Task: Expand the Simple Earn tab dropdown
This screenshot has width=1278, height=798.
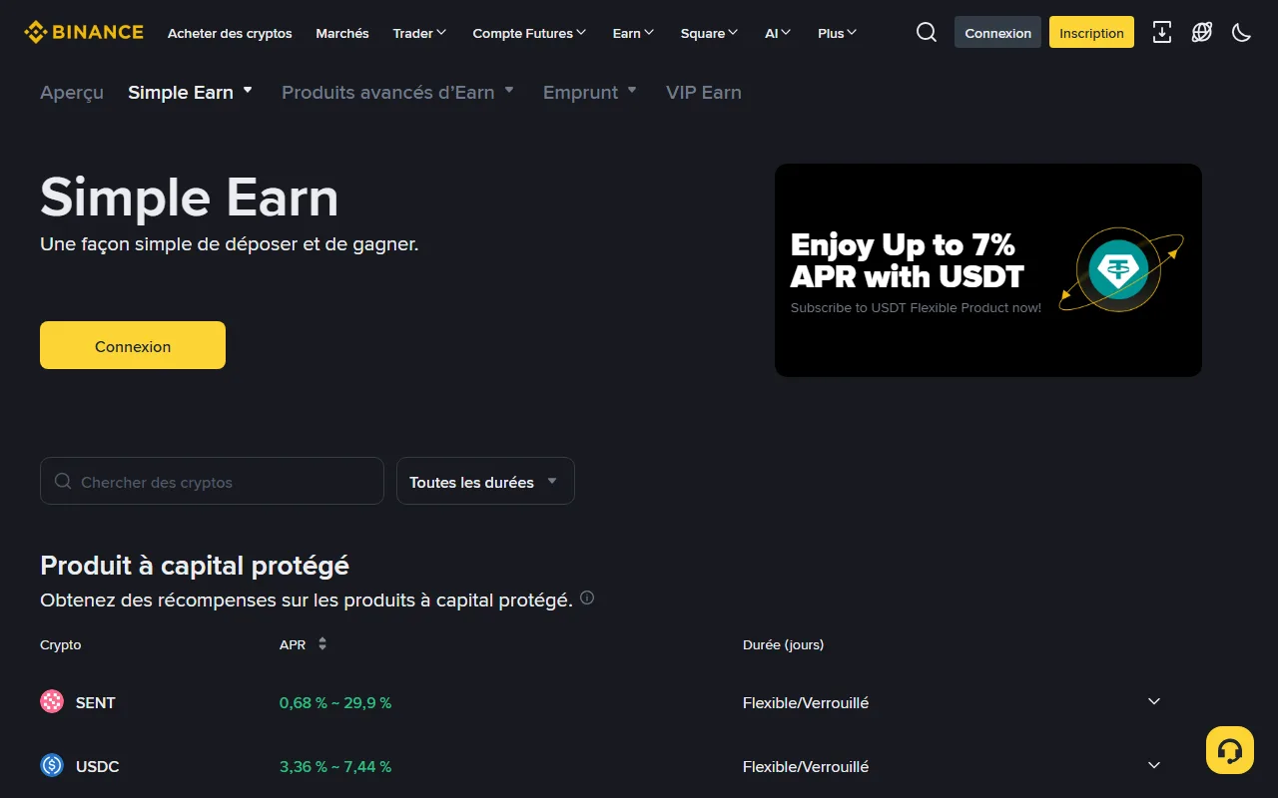Action: (x=191, y=92)
